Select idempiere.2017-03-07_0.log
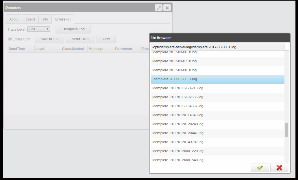Image resolution: width=298 pixels, height=180 pixels. click(x=218, y=61)
